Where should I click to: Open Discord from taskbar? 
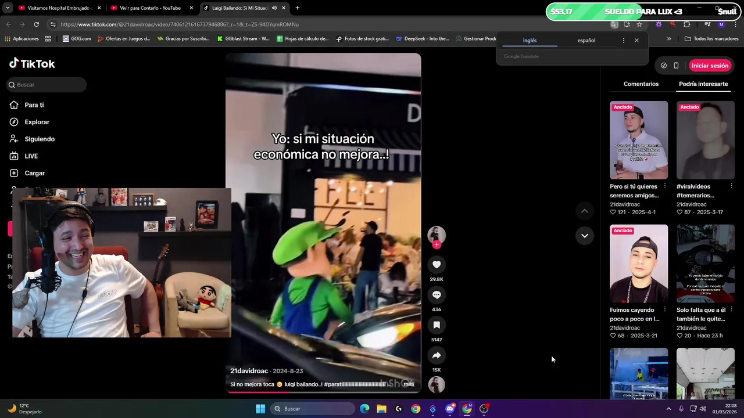point(450,409)
